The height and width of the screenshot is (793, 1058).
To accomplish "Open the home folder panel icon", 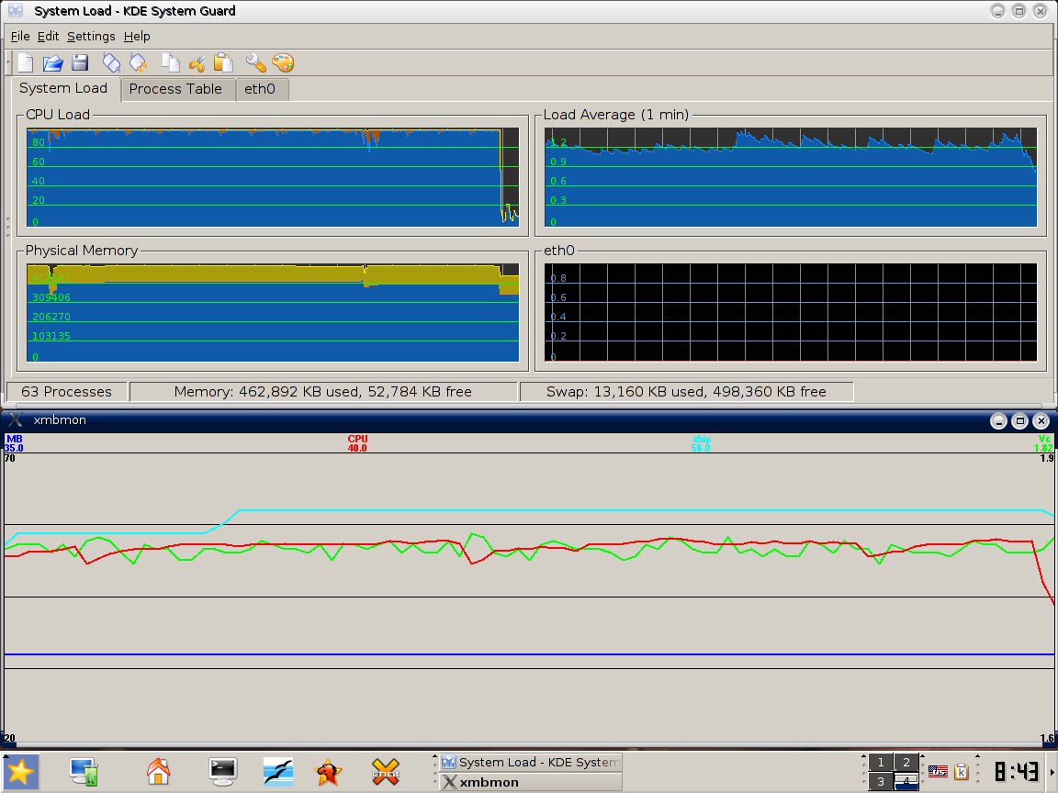I will (x=159, y=772).
